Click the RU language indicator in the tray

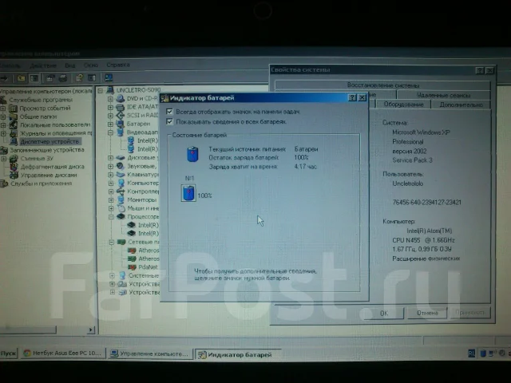point(471,353)
